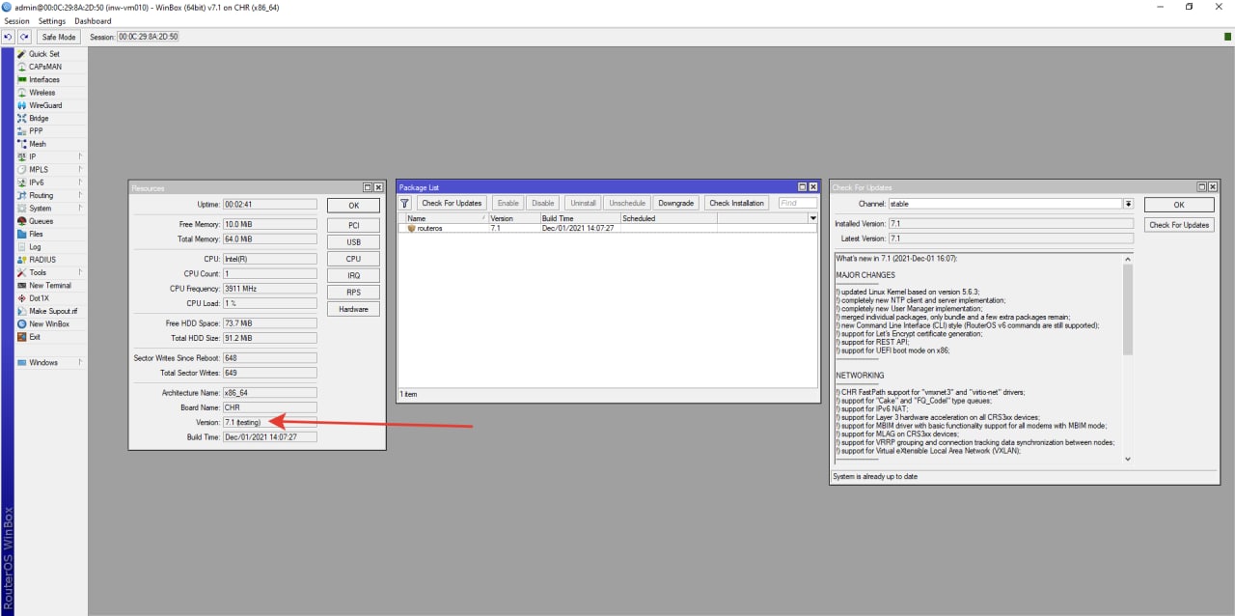Open the Bridge menu
The width and height of the screenshot is (1235, 616).
(x=39, y=119)
